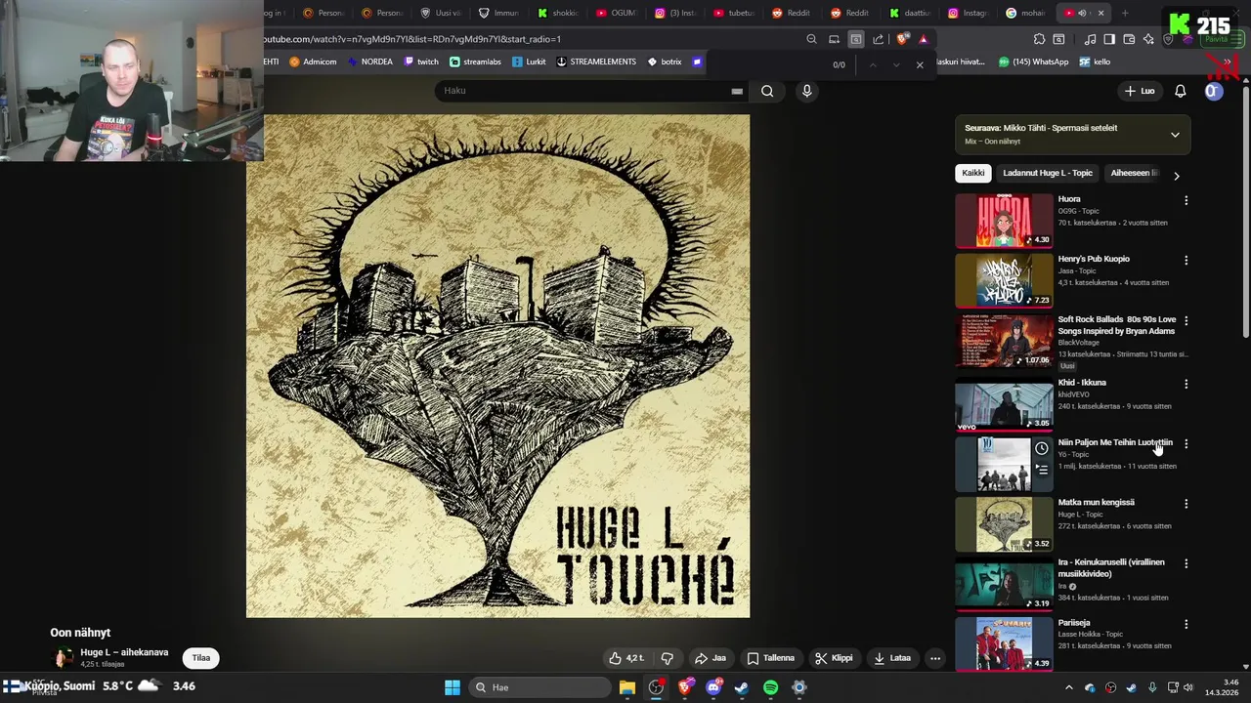Open the Khid - Ikkuna thumbnail
Viewport: 1251px width, 703px height.
1004,403
